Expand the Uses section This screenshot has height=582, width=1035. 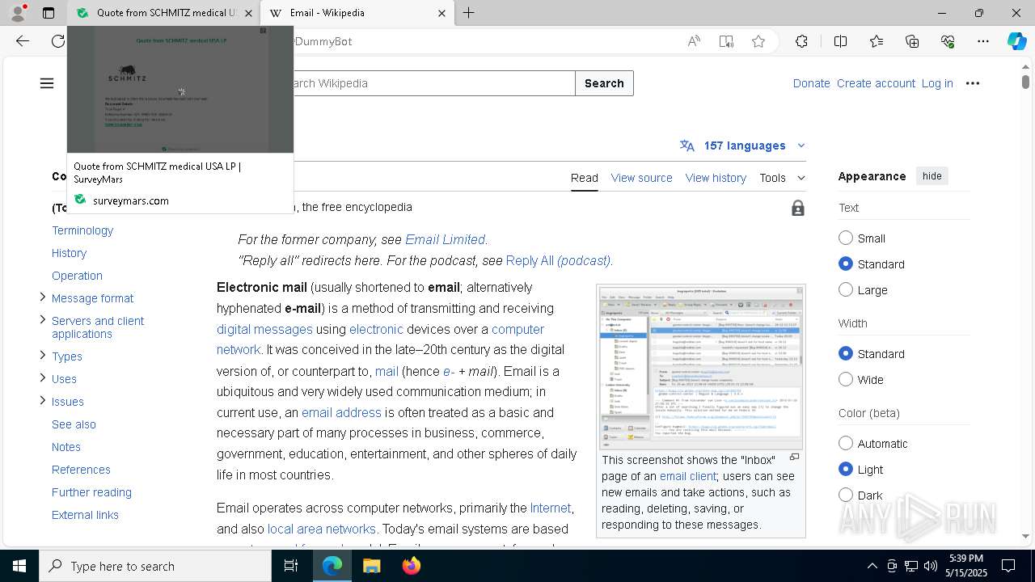tap(43, 377)
